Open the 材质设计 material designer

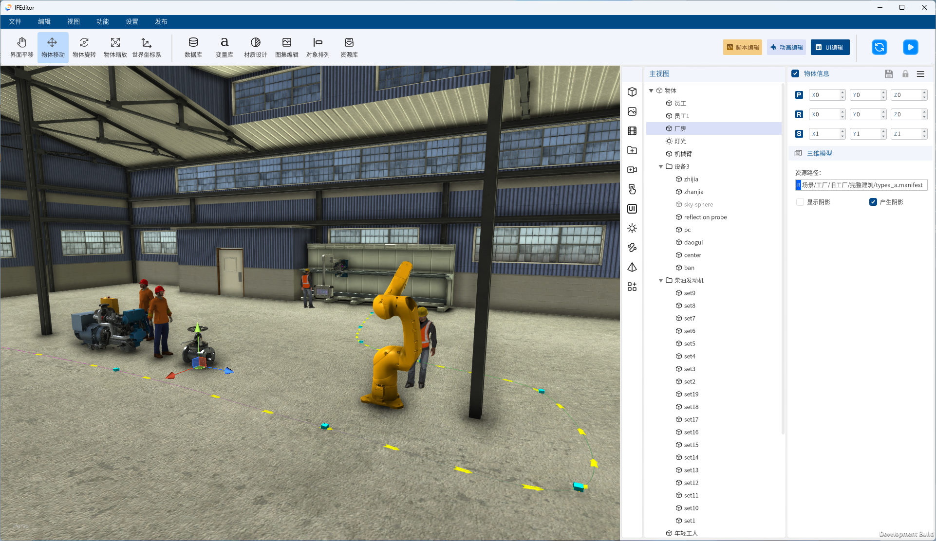click(x=255, y=47)
